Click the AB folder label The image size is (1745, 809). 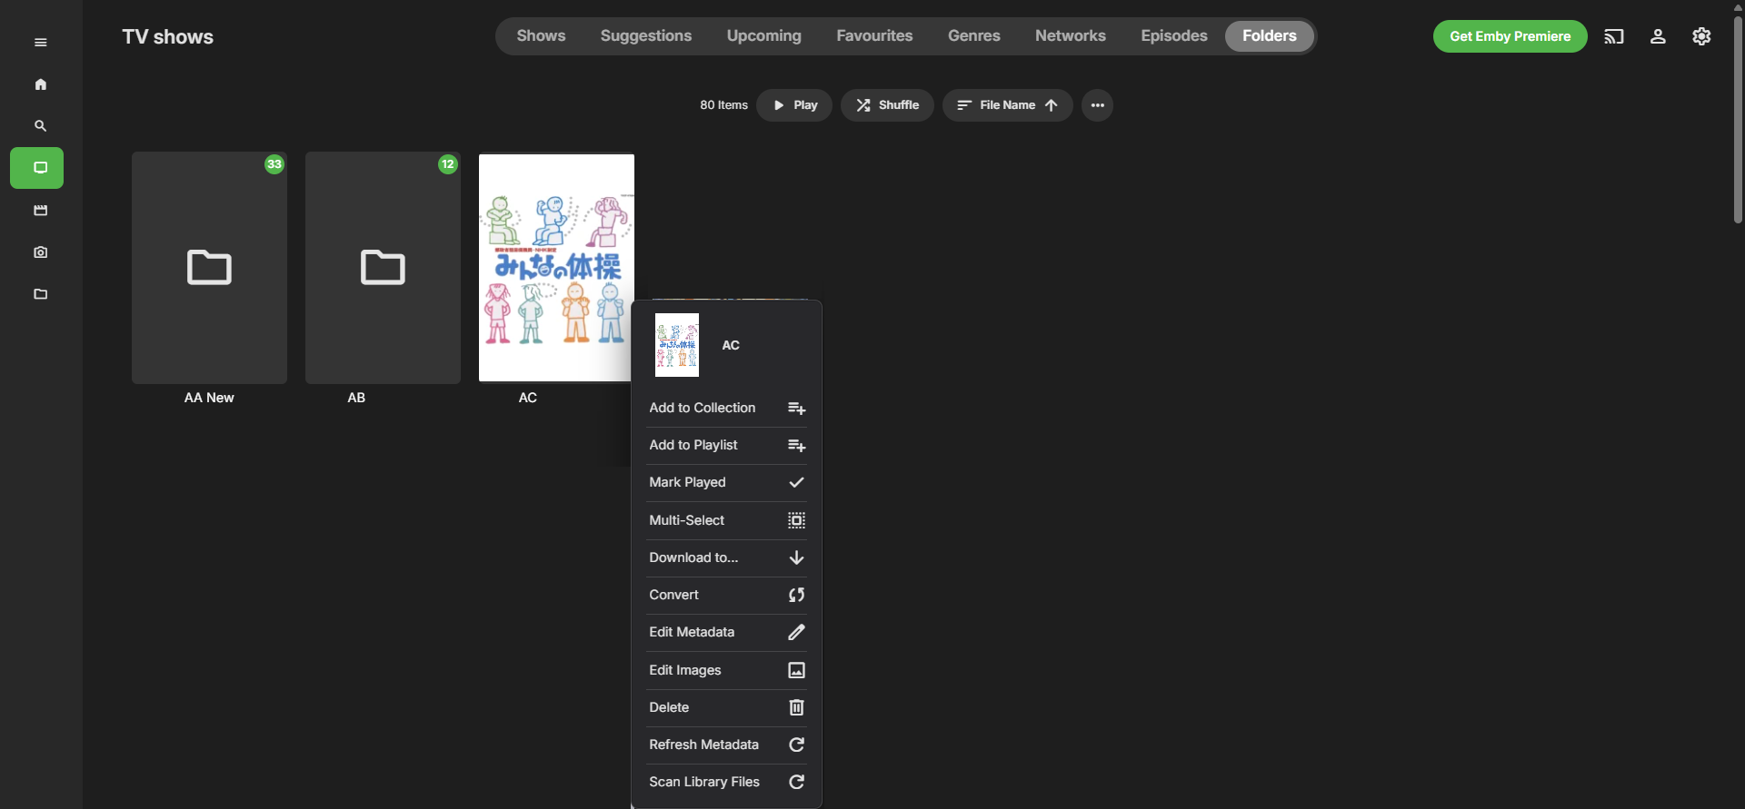[356, 398]
